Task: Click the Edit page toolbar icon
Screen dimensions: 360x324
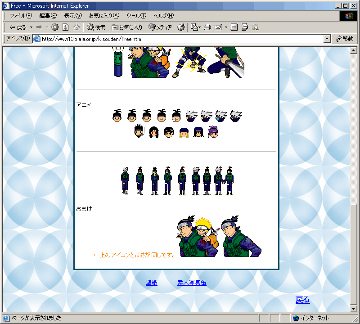Action: coord(218,27)
